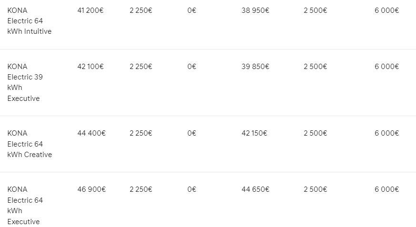Select 6 000€ in the 46 900€ row
Image resolution: width=416 pixels, height=227 pixels.
pos(386,189)
